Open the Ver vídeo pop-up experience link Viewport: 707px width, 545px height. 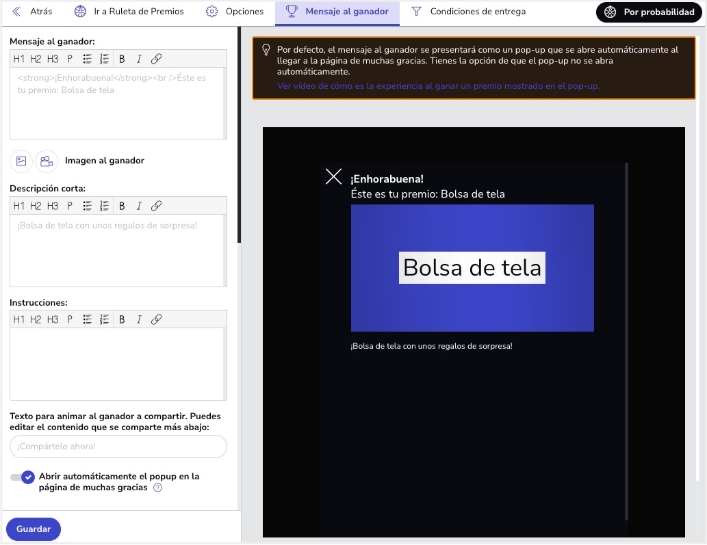438,86
